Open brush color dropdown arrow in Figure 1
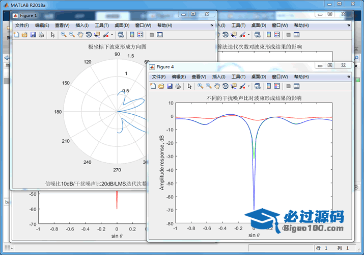 (x=112, y=35)
